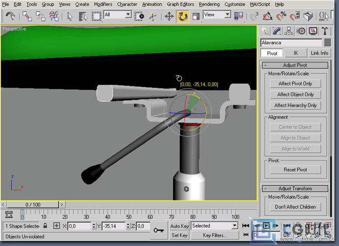The width and height of the screenshot is (339, 246).
Task: Toggle the Affect Hierarchy Only button
Action: coord(295,105)
